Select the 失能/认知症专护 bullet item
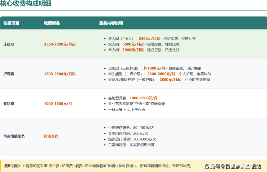Viewport: 267px width, 172px height. pyautogui.click(x=159, y=80)
